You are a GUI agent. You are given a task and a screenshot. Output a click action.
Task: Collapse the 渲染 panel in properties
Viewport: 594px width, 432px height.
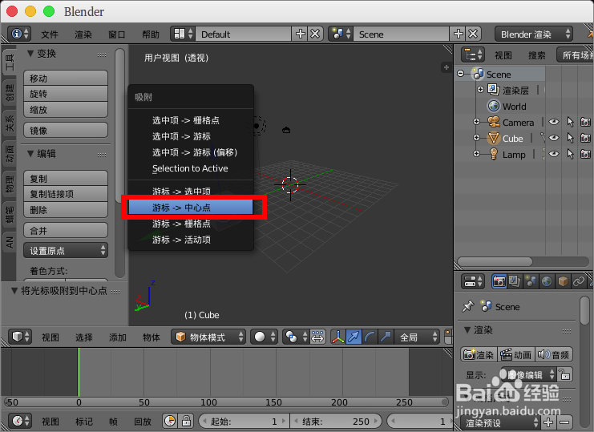click(x=467, y=329)
